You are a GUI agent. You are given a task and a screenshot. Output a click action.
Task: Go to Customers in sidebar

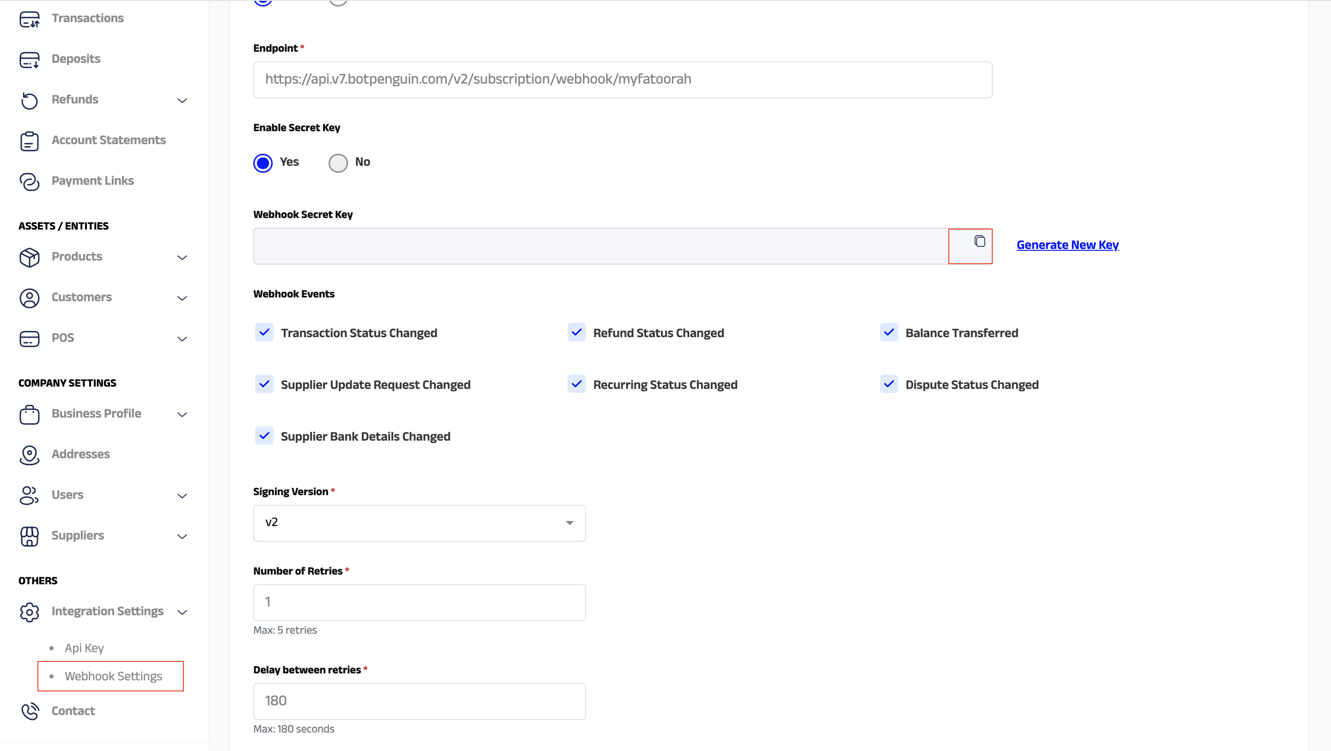pos(81,297)
